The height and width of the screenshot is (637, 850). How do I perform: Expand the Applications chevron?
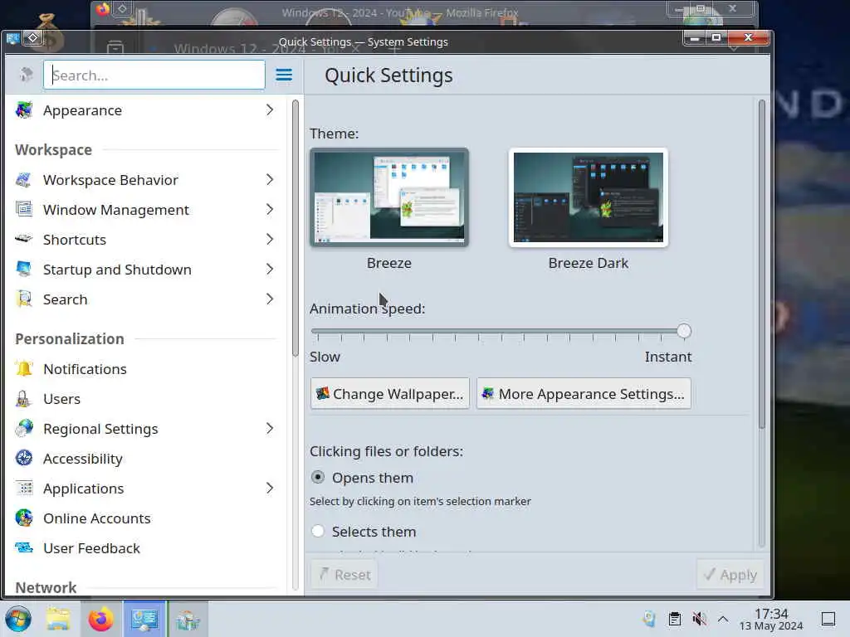[270, 488]
